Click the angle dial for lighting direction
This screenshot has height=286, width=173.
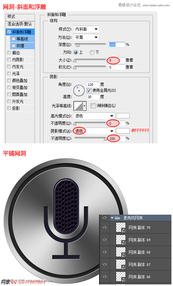79,91
